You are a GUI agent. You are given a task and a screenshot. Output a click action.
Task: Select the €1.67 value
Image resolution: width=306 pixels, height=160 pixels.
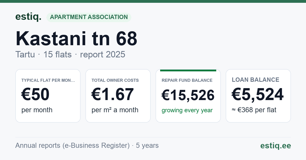tap(112, 94)
